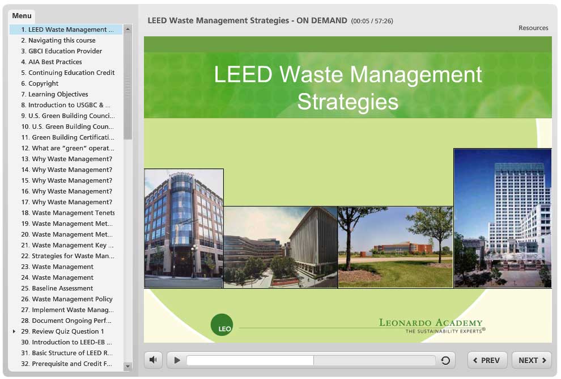Open slide 4 AIA Best Practices

point(66,62)
